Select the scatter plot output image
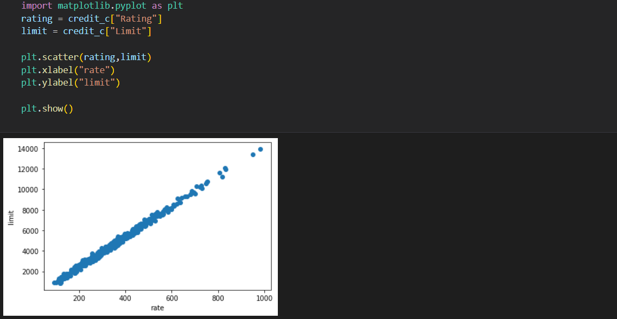 [x=141, y=227]
